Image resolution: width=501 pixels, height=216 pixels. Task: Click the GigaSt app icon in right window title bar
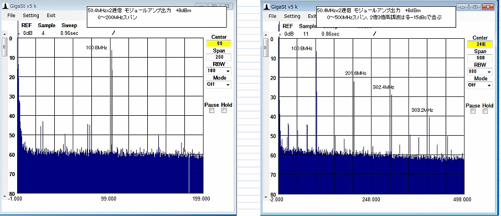(x=266, y=7)
